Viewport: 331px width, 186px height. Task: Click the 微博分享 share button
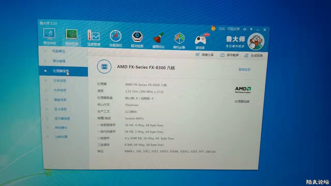(205, 55)
